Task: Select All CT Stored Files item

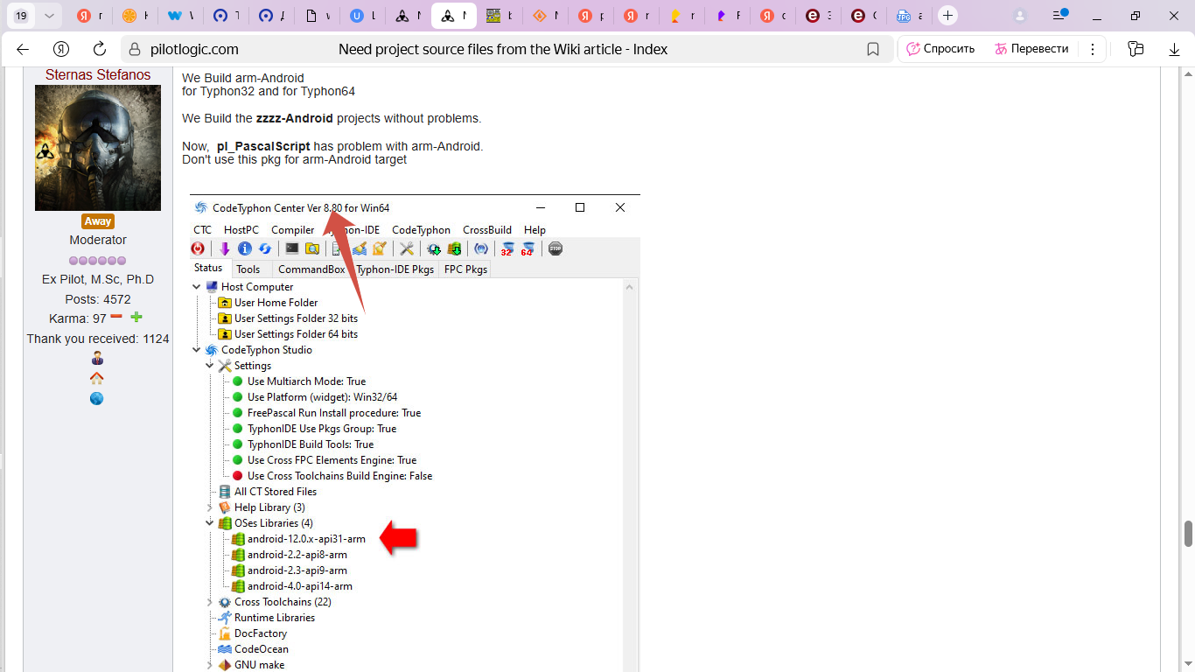Action: pos(276,492)
